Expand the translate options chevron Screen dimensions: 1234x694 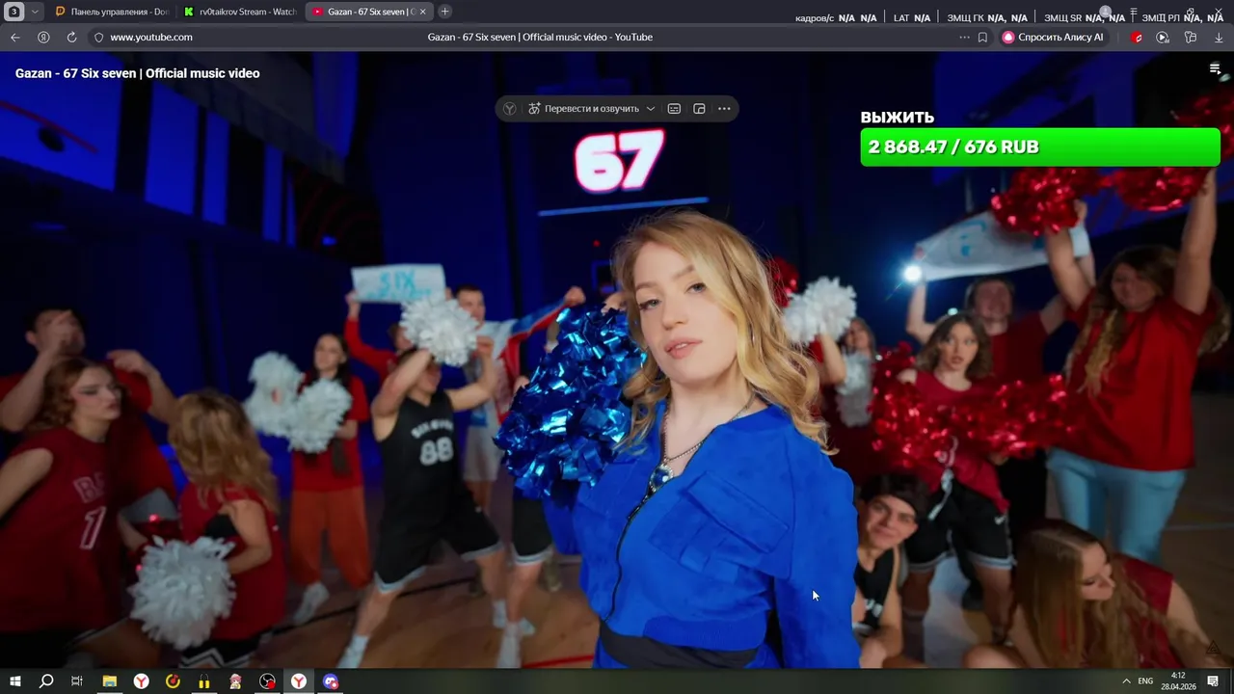pos(651,109)
